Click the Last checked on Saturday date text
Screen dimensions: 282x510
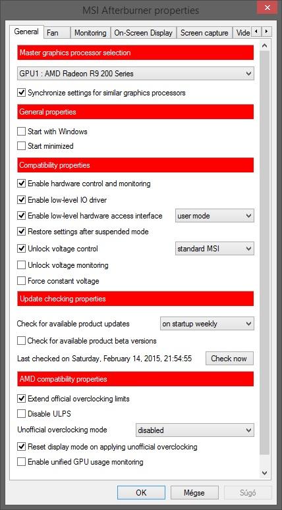point(104,359)
